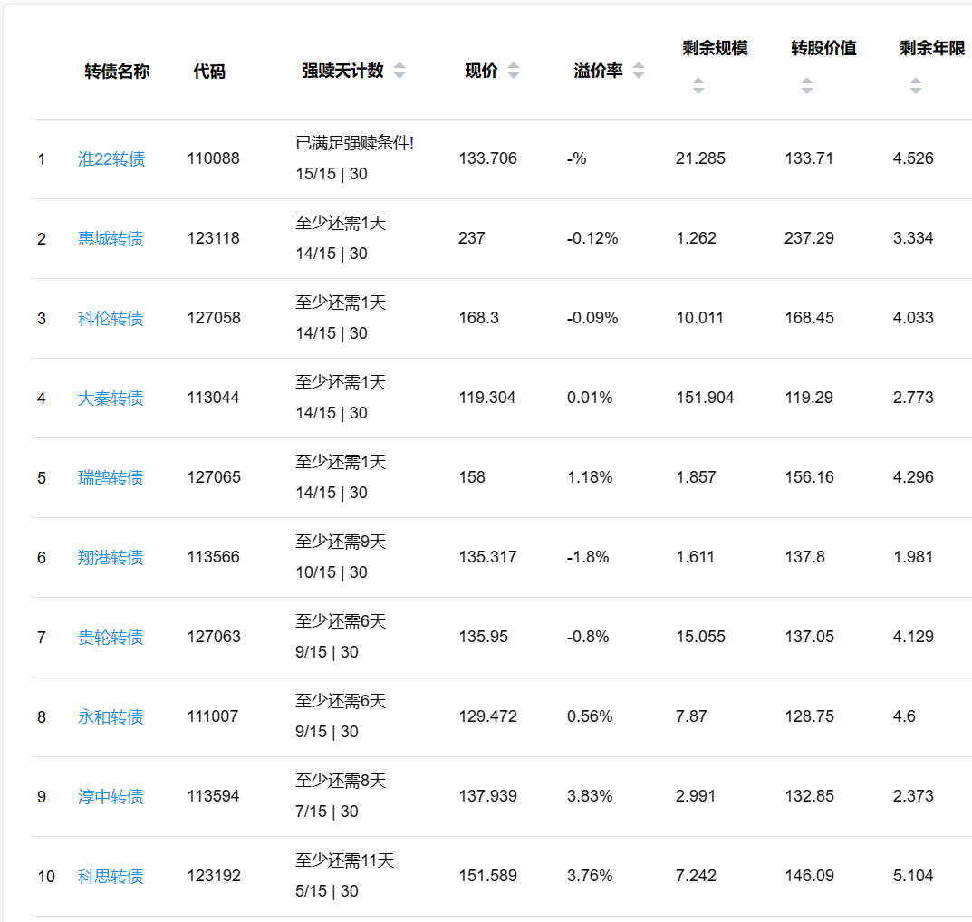
Task: Click on 淳中转债 bond name
Action: pos(111,797)
